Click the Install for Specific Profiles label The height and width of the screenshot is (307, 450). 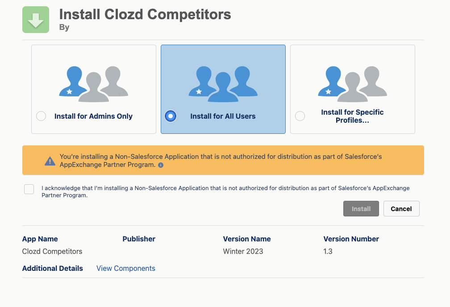(x=352, y=116)
